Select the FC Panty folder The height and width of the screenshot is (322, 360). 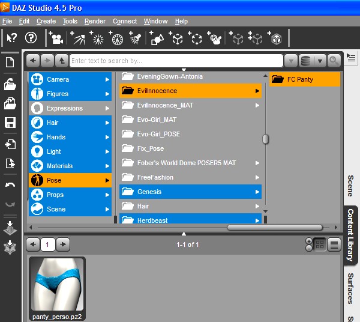click(304, 79)
